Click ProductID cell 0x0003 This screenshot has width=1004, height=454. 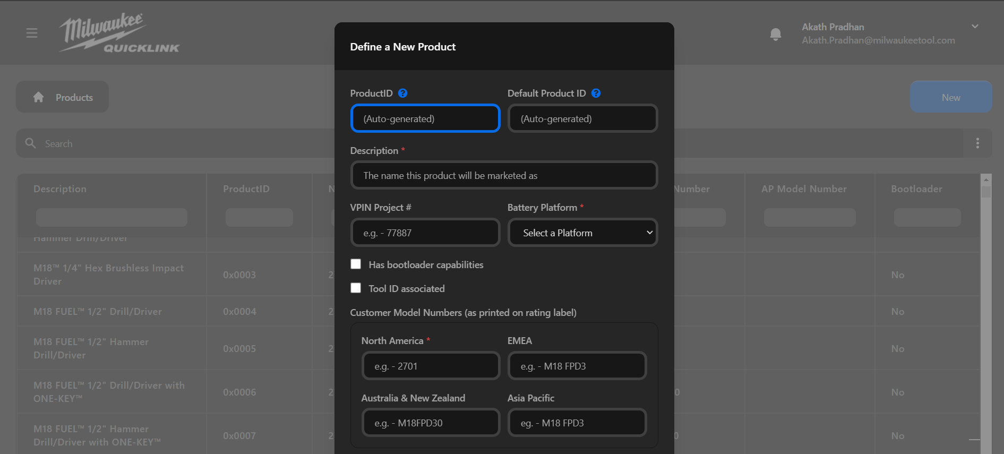[239, 275]
